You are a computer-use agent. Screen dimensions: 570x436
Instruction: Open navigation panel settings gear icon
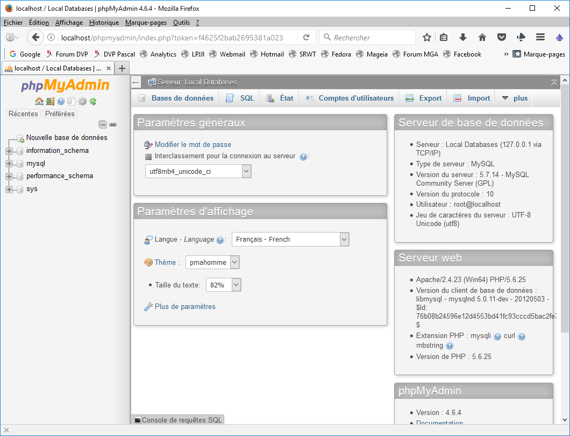coord(82,101)
